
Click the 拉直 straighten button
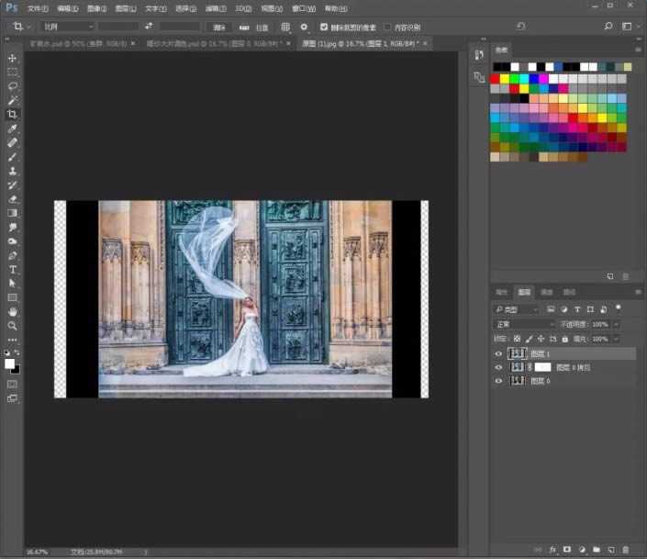(x=256, y=27)
